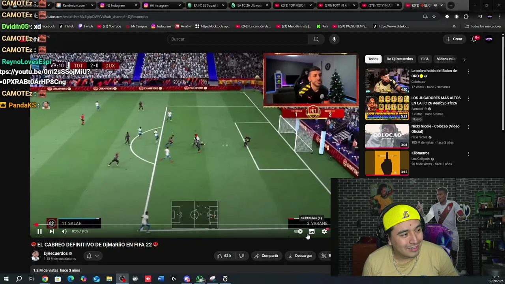Open YouTube notifications bell
The width and height of the screenshot is (505, 284).
475,39
